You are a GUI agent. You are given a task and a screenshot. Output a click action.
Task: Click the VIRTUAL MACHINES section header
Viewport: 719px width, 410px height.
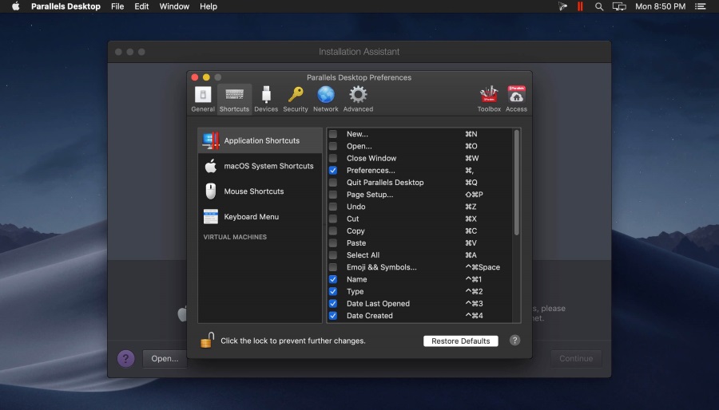[x=235, y=237]
